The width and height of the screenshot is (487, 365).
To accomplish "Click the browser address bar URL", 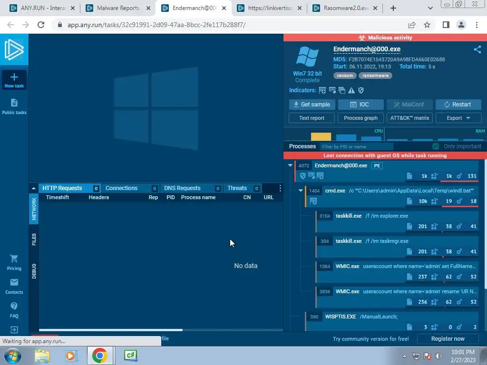I will click(156, 25).
